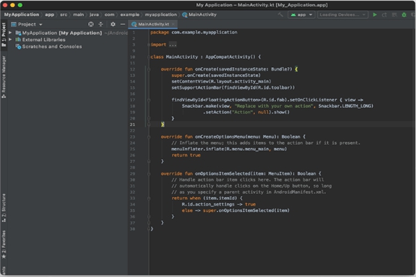Run the app with the green play icon
This screenshot has height=277, width=416.
pos(375,15)
